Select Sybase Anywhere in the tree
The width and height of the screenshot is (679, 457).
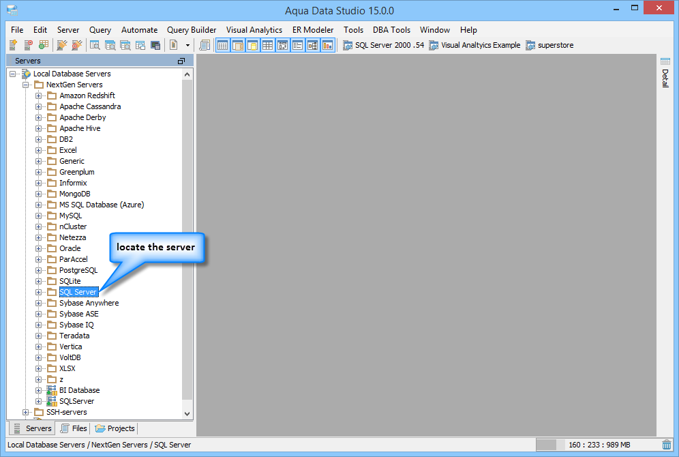click(89, 304)
